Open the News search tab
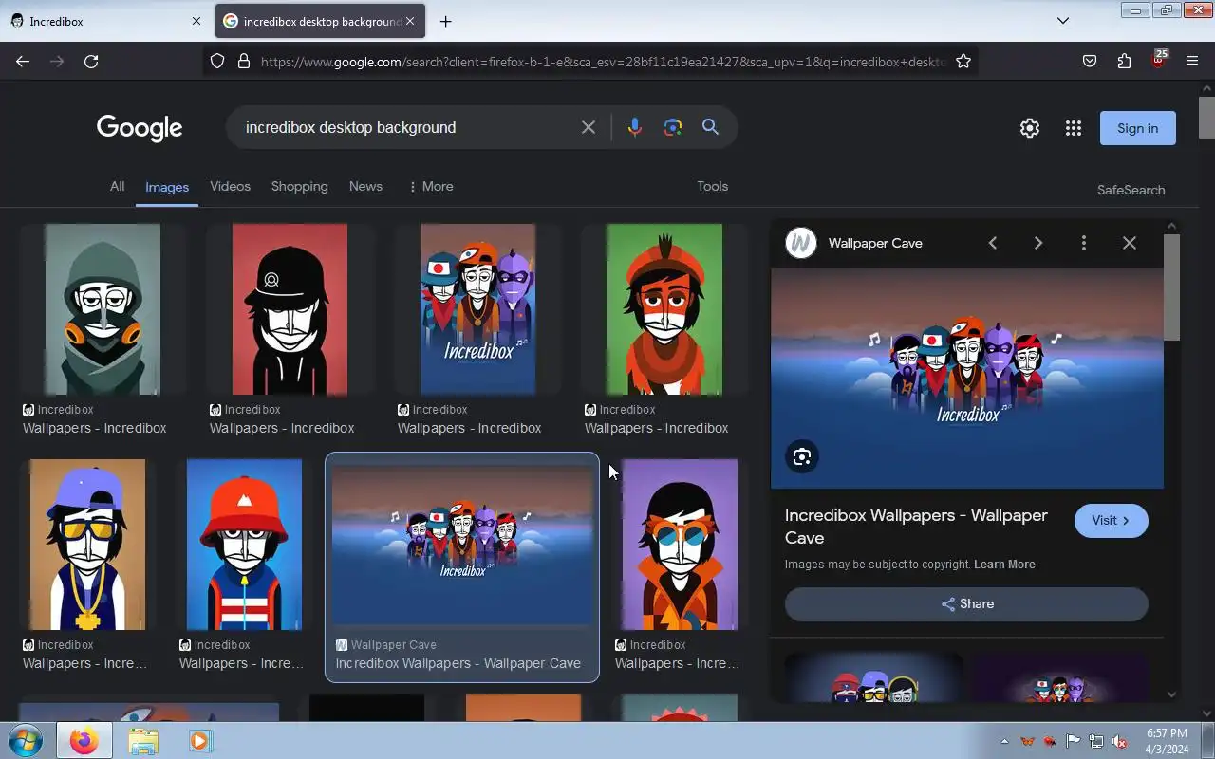1215x759 pixels. (x=365, y=186)
